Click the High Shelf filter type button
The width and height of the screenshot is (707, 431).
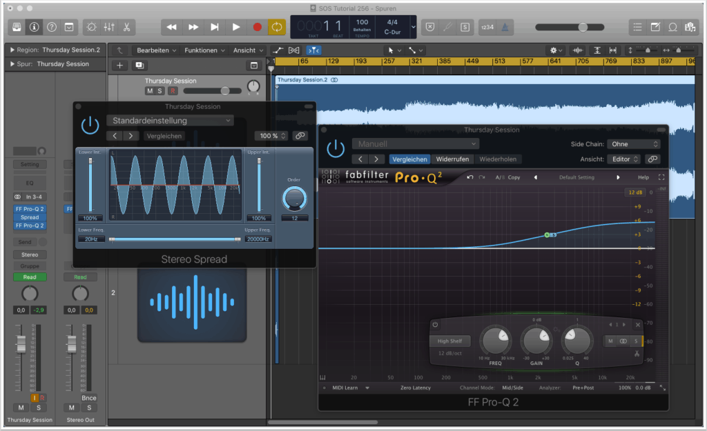click(x=449, y=341)
